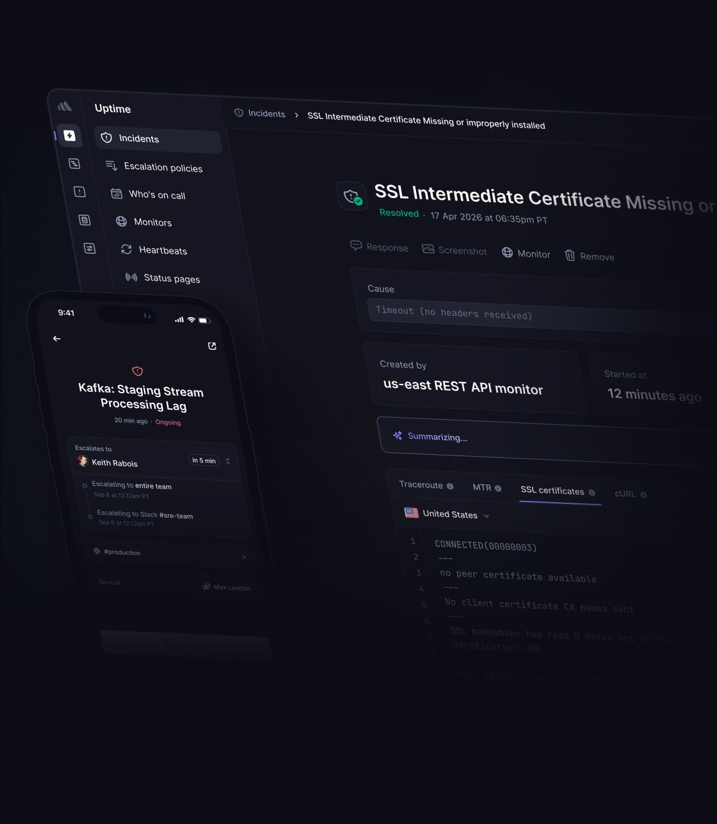This screenshot has height=824, width=717.
Task: Switch to the cURL tab
Action: pos(625,494)
